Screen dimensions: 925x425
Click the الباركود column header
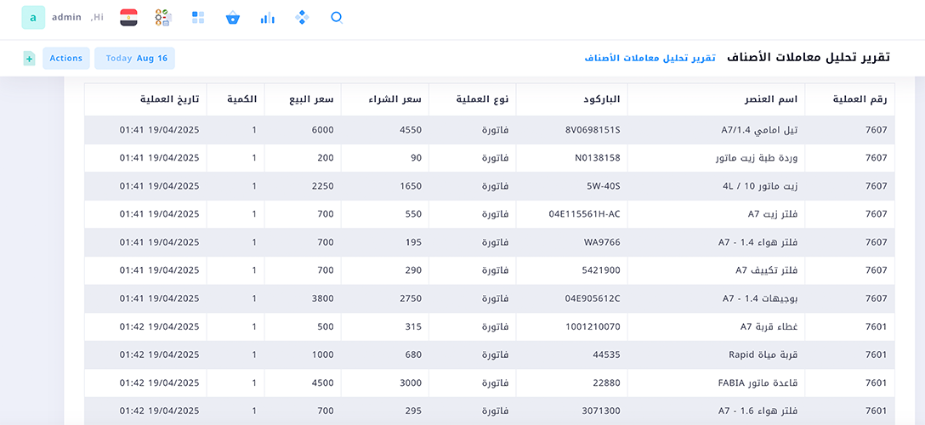pos(601,99)
